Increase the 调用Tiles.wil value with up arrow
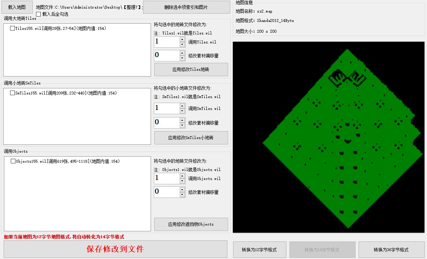 coord(182,39)
